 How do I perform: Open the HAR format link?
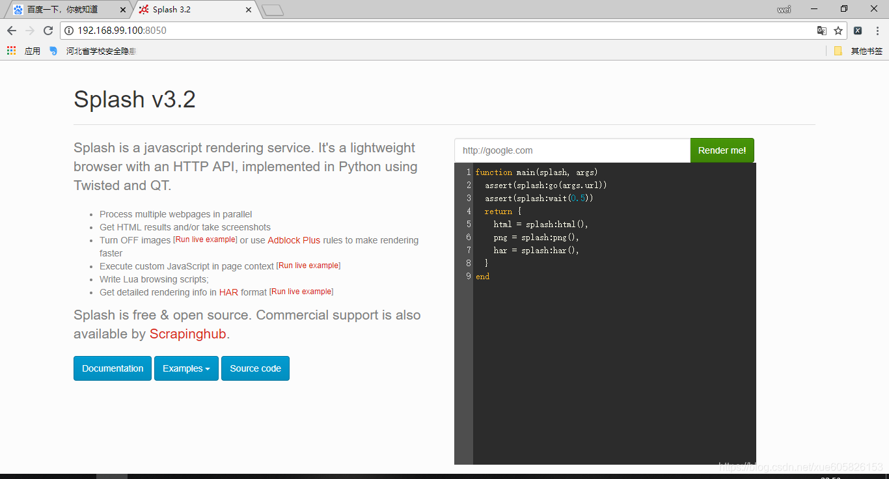[228, 292]
